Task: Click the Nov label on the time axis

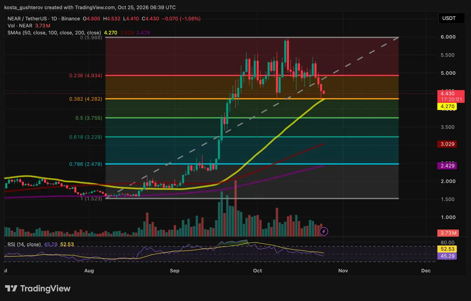Action: pyautogui.click(x=343, y=271)
